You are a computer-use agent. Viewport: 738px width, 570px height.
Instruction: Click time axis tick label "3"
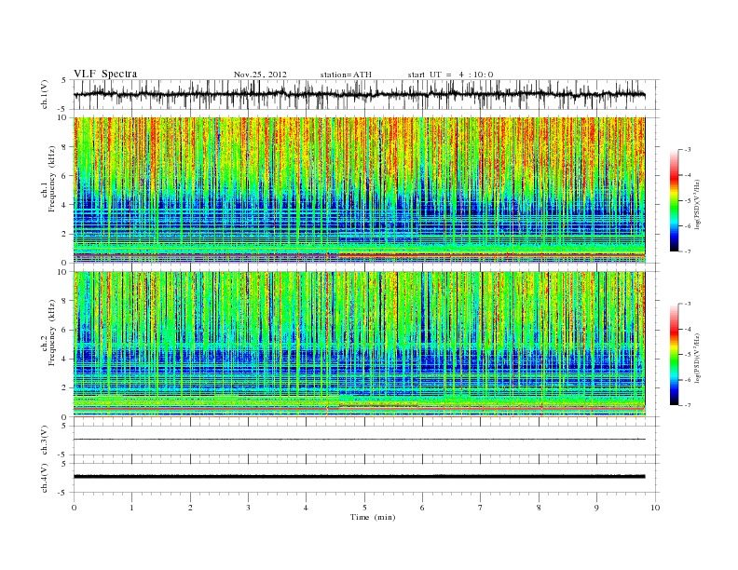(x=248, y=508)
